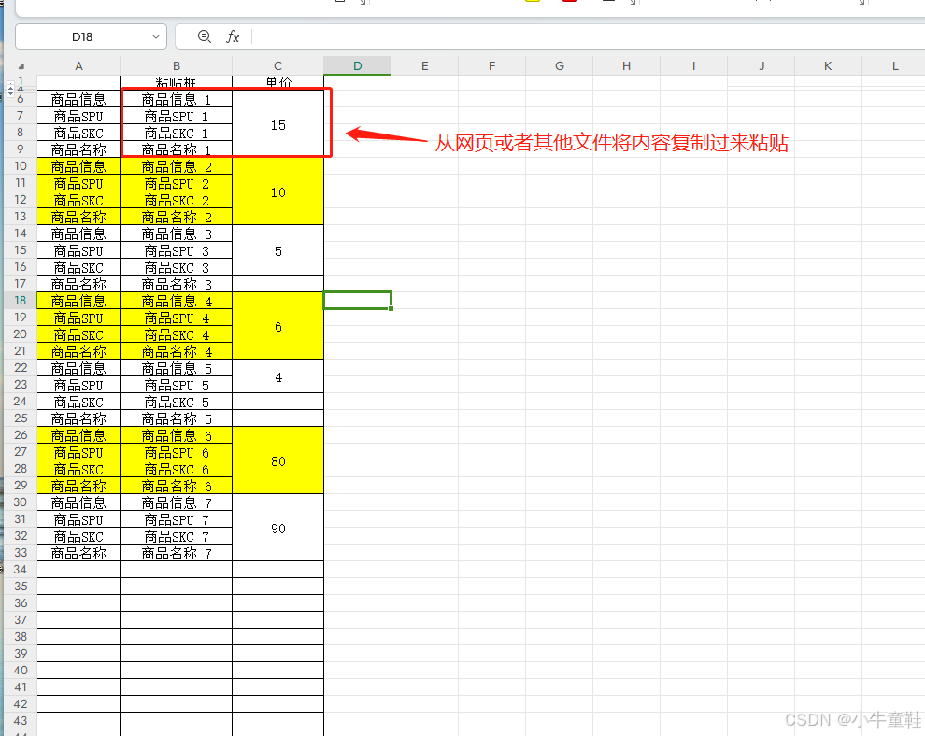This screenshot has height=736, width=925.
Task: Click yellow cell '商品名称 2'
Action: tap(177, 217)
